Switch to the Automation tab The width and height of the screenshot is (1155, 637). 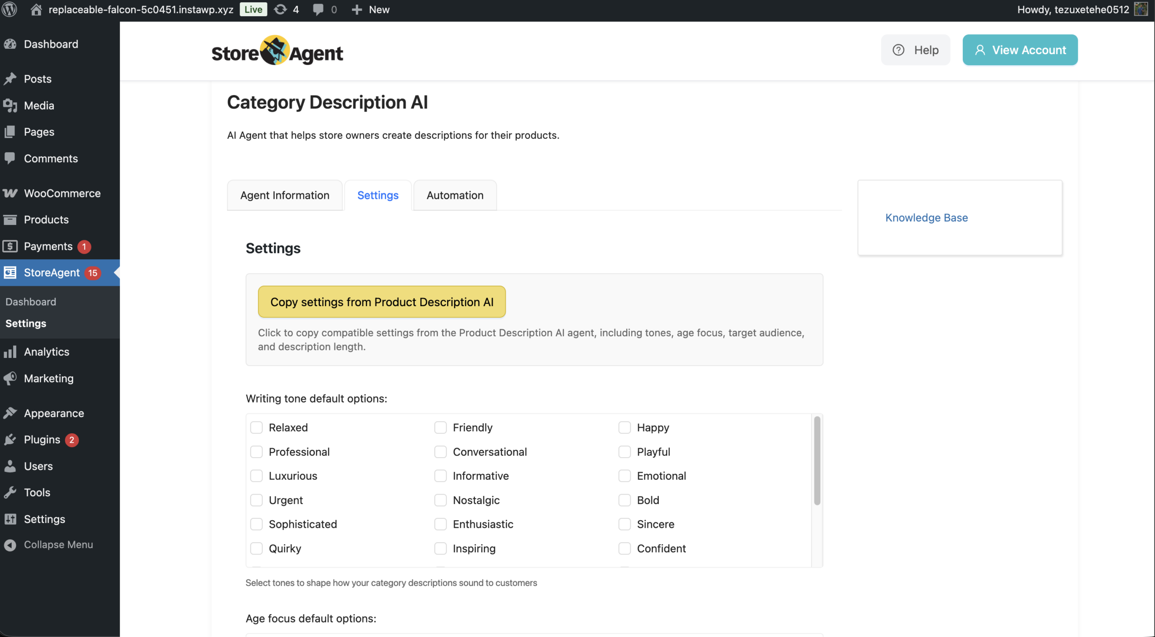(455, 195)
